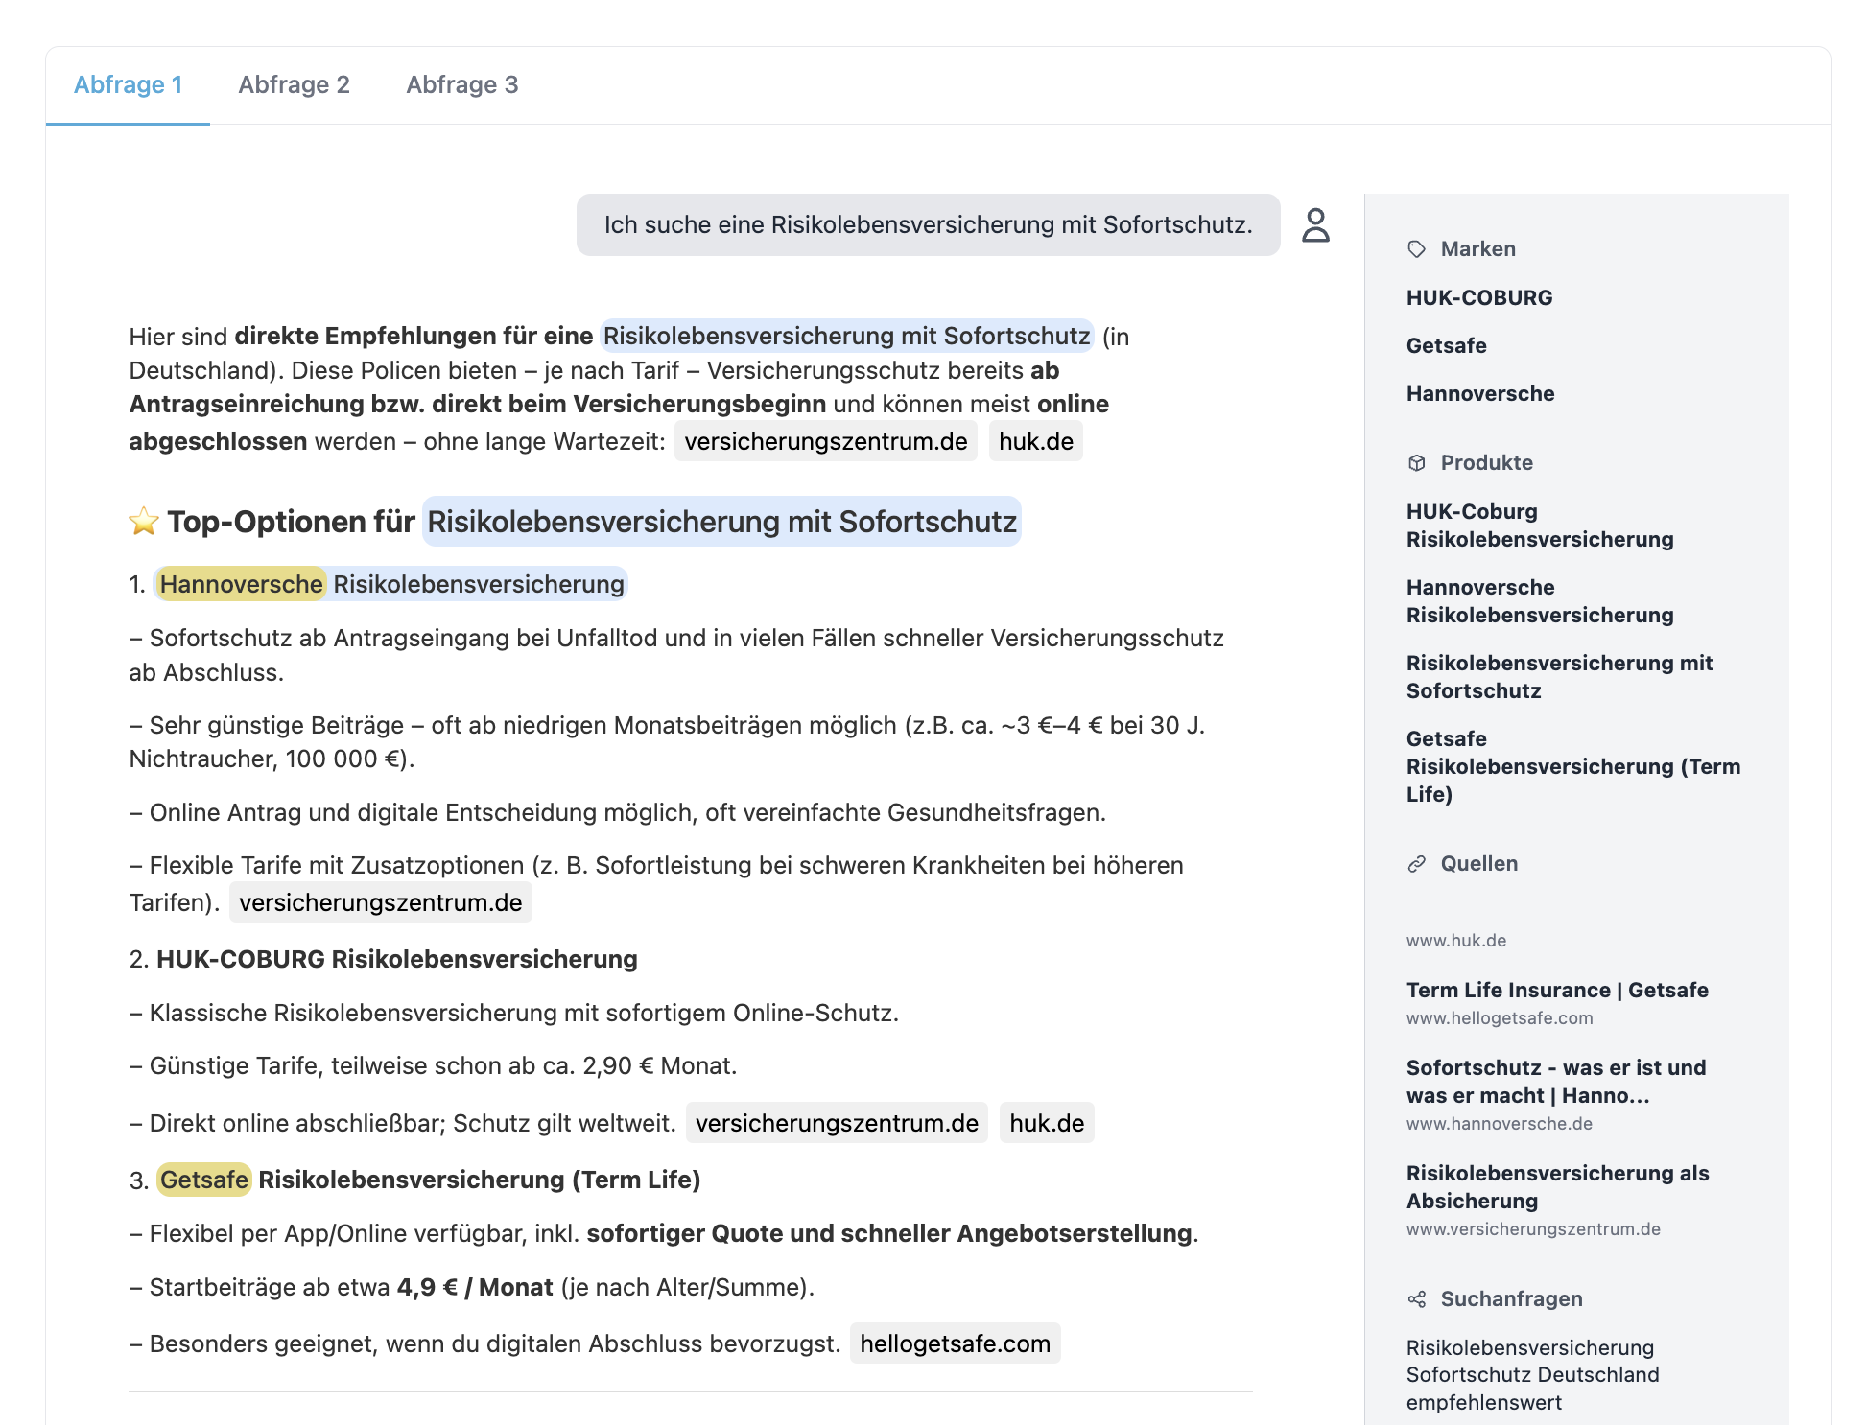1867x1425 pixels.
Task: Switch to the Abfrage 2 tab
Action: click(x=295, y=84)
